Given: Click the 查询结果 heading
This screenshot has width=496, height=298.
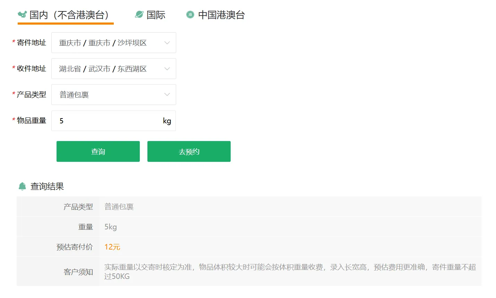Looking at the screenshot, I should point(47,186).
